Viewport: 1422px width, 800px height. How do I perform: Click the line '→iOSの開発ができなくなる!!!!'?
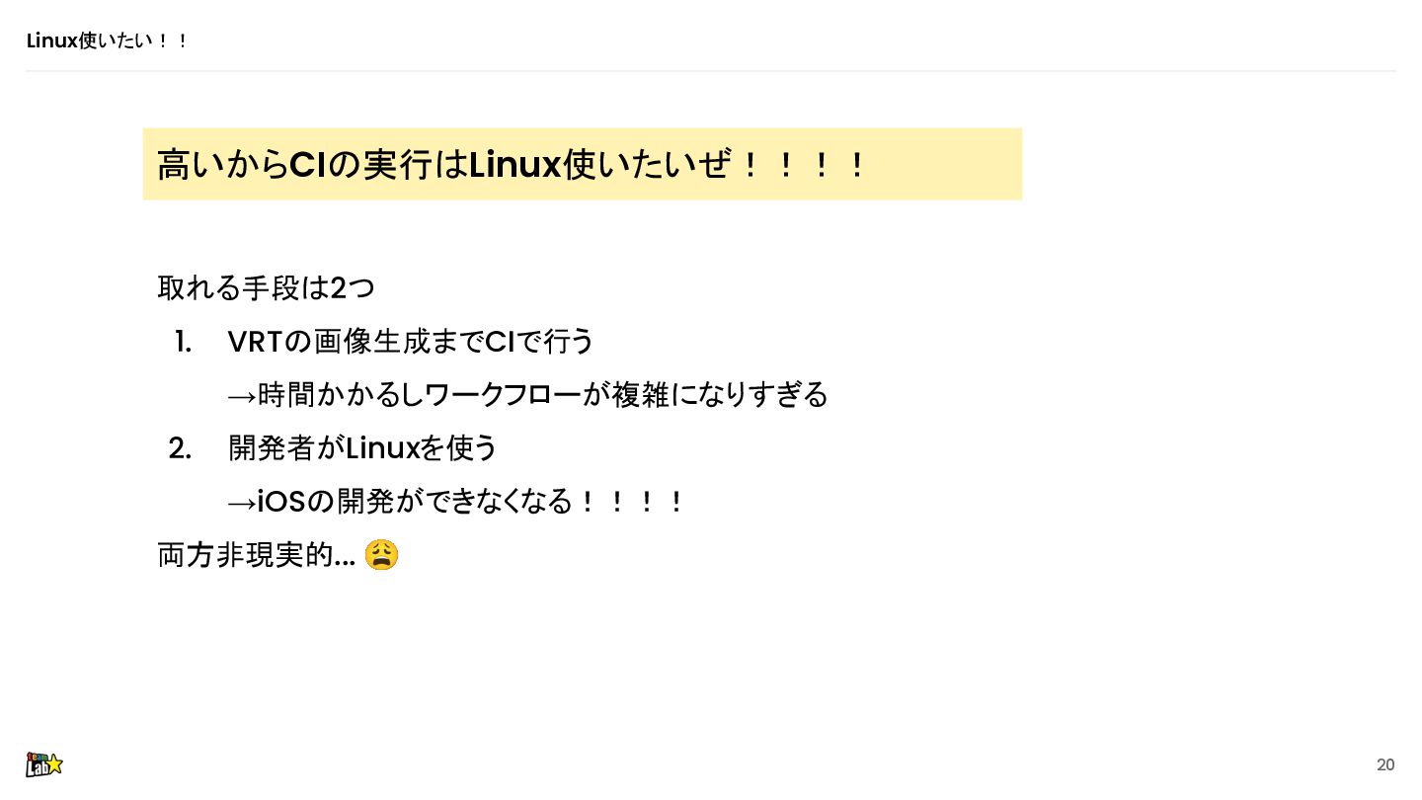coord(456,502)
